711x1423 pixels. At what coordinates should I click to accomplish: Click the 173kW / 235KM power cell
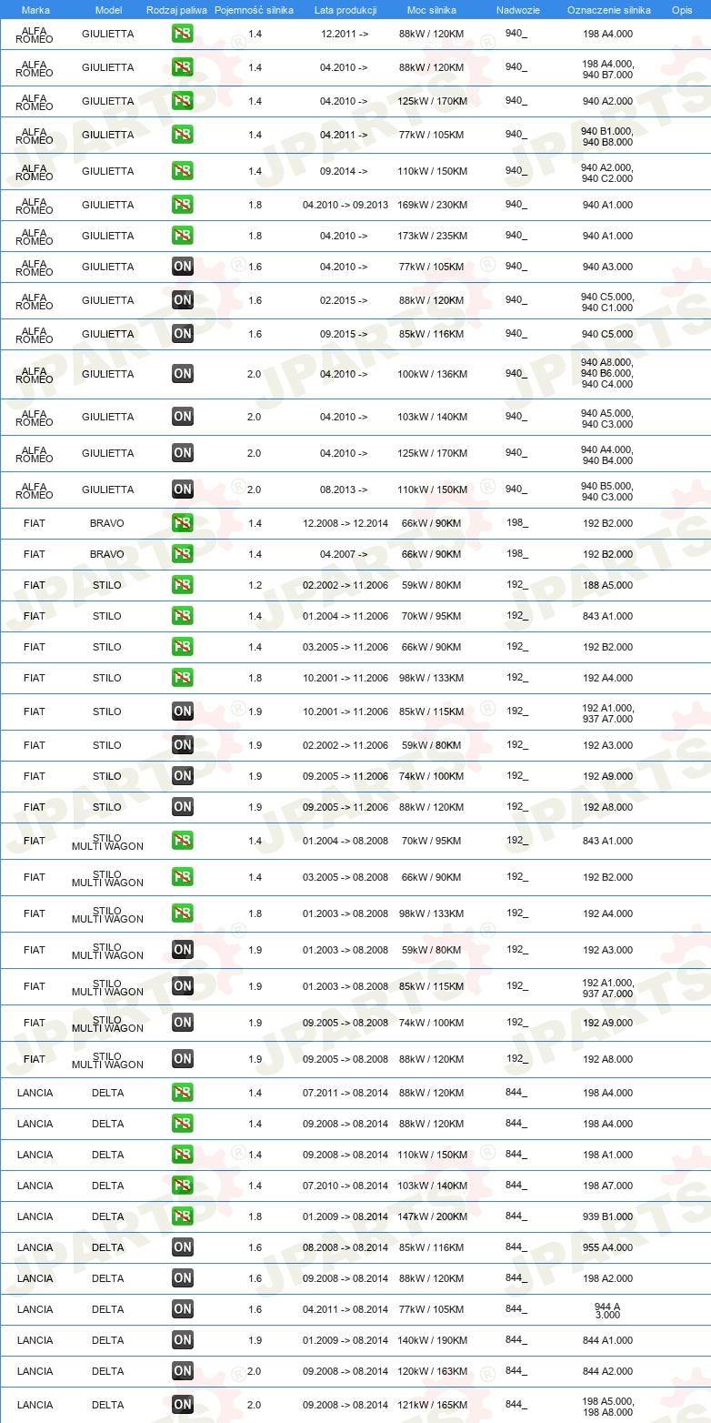click(x=432, y=236)
